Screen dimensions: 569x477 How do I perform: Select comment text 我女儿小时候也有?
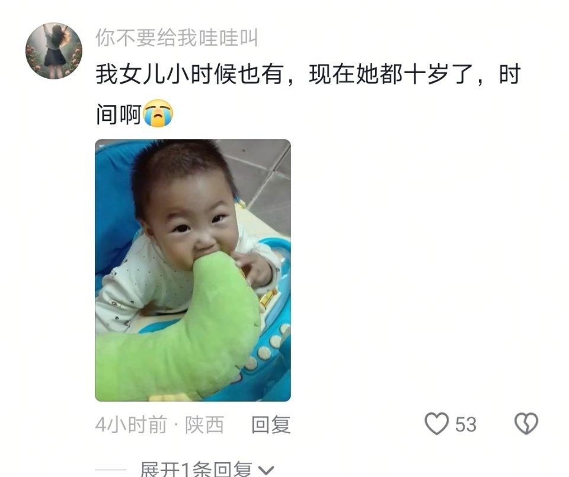[x=190, y=74]
